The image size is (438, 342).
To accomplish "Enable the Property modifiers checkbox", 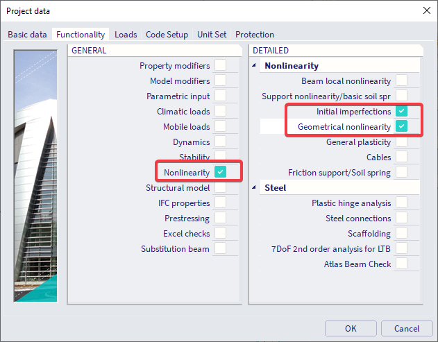I will 220,66.
